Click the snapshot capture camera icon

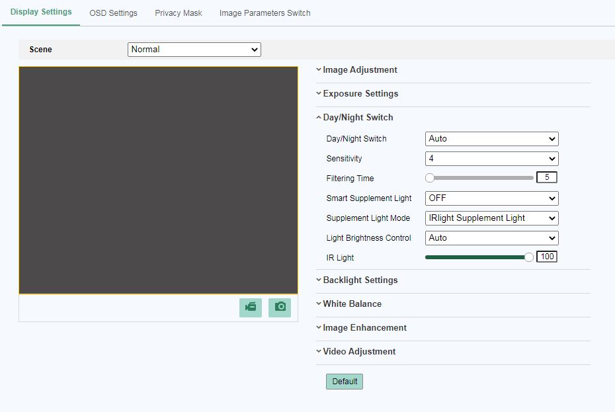point(280,308)
